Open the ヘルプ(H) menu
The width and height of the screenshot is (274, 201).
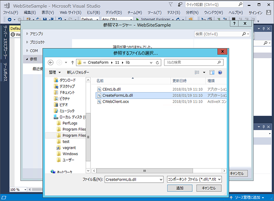(x=236, y=12)
